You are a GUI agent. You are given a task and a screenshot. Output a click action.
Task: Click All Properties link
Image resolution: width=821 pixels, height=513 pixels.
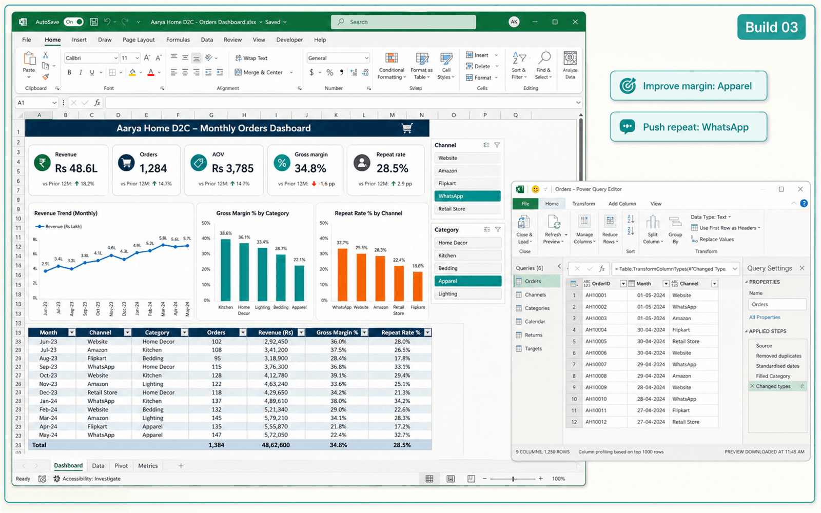coord(765,318)
